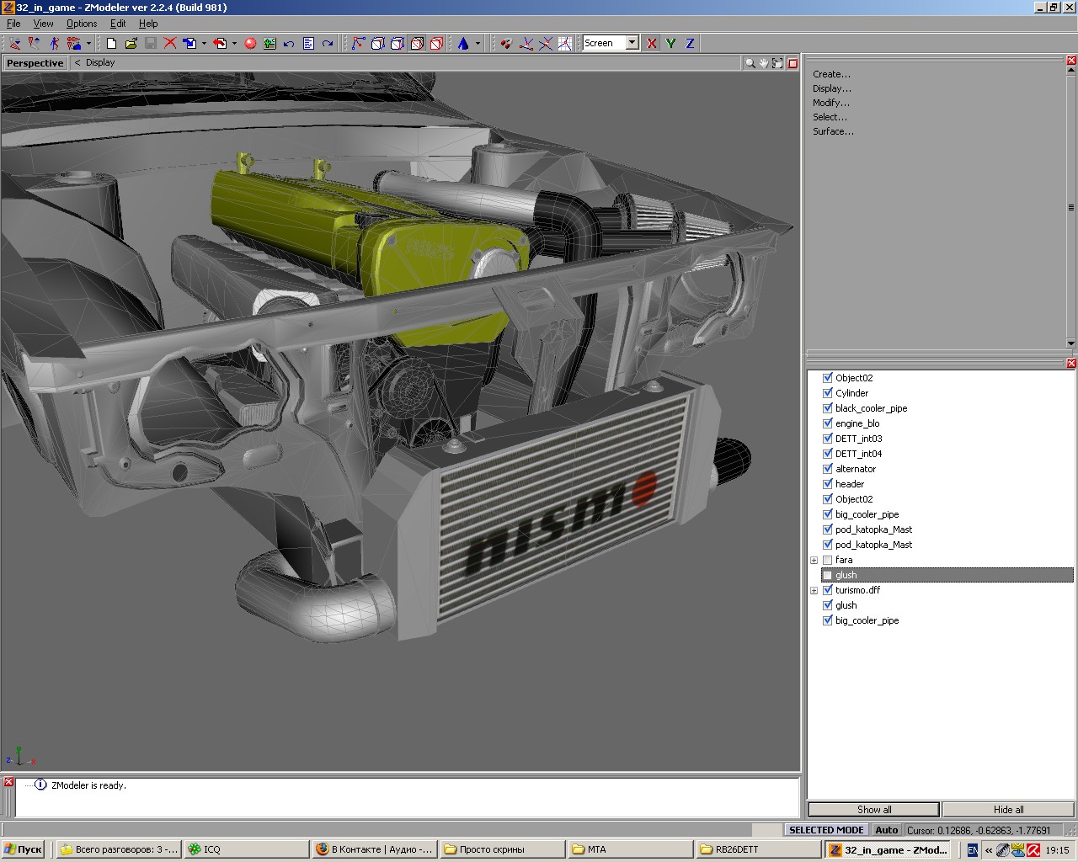The height and width of the screenshot is (862, 1078).
Task: Open the Screen coordinate system dropdown
Action: point(632,43)
